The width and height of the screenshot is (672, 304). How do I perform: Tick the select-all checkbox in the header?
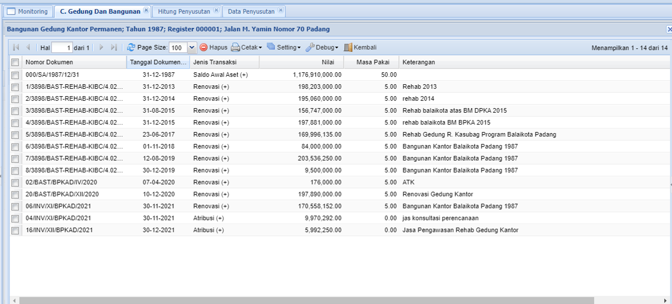[x=15, y=62]
